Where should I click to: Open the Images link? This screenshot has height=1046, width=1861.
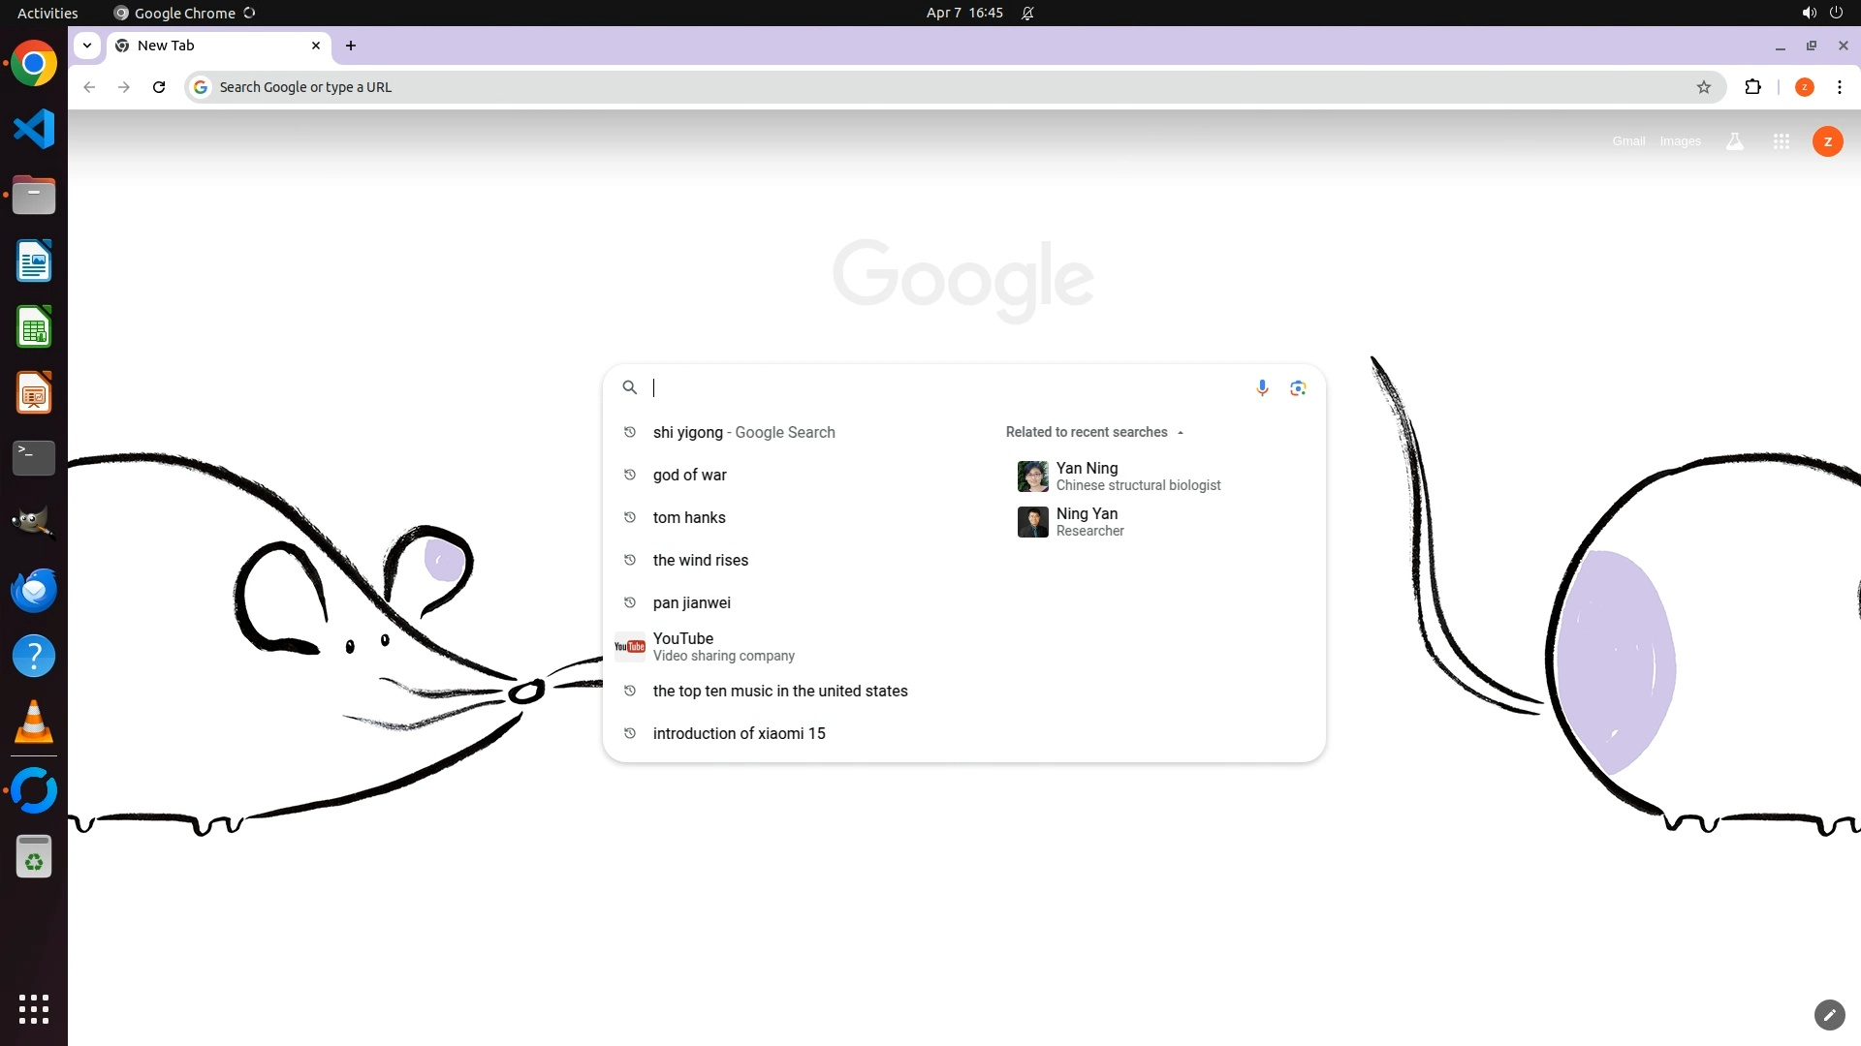point(1680,141)
